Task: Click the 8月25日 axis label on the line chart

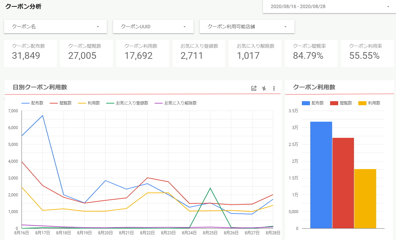Action: (x=210, y=233)
